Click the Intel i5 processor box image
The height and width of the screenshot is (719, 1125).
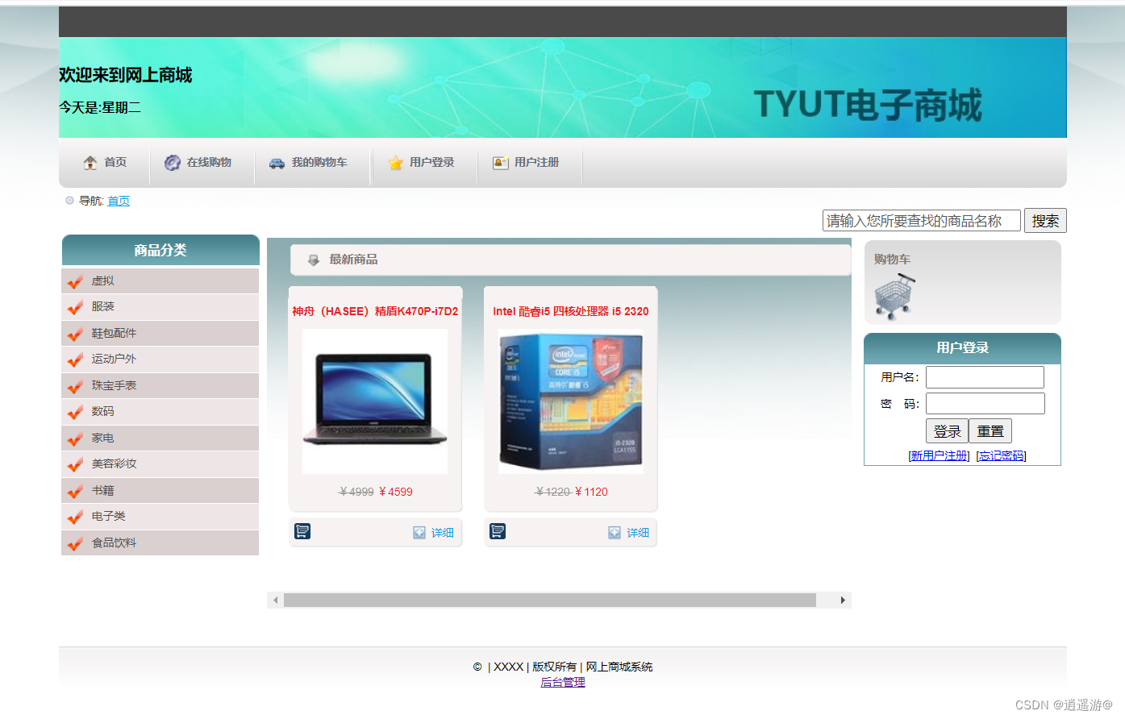point(571,401)
